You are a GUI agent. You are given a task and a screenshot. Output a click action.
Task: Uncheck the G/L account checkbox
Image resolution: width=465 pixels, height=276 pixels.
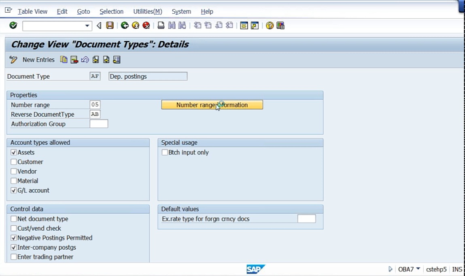(x=14, y=190)
